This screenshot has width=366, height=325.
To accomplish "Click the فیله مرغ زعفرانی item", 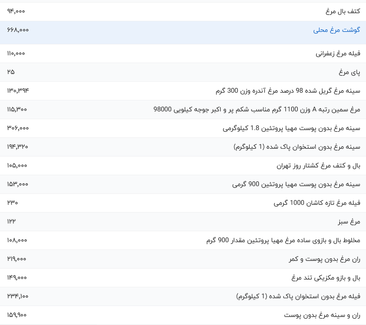I will pos(334,53).
